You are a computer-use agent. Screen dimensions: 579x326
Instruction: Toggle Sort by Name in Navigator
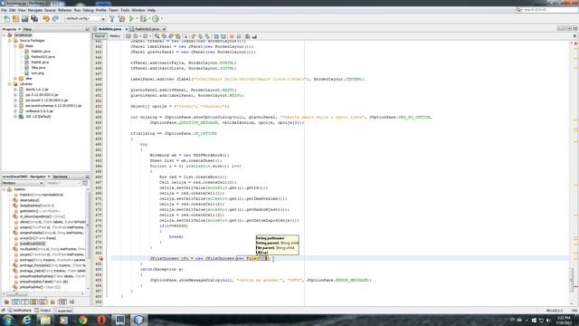pyautogui.click(x=62, y=302)
